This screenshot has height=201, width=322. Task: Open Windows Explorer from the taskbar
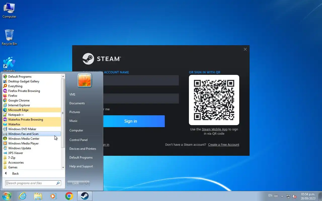tap(38, 196)
